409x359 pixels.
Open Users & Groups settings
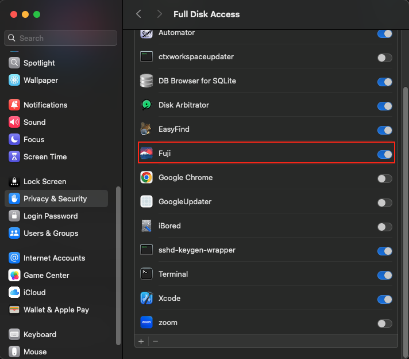pos(51,233)
